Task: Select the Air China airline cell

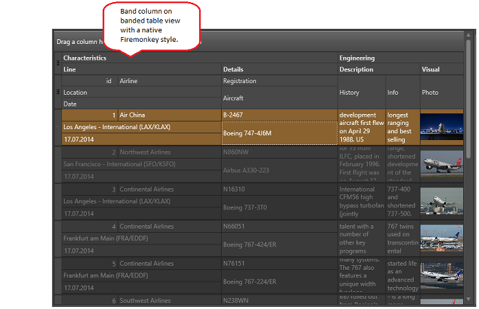Action: coord(170,115)
